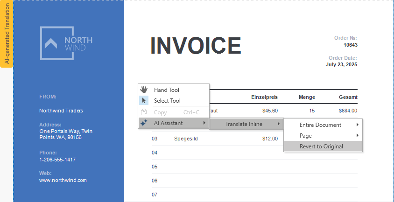Click the INVOICE heading
394x202 pixels.
click(x=196, y=46)
